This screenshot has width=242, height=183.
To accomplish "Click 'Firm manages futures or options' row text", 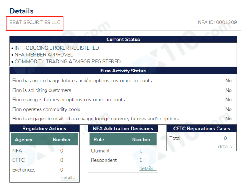I will click(x=69, y=100).
